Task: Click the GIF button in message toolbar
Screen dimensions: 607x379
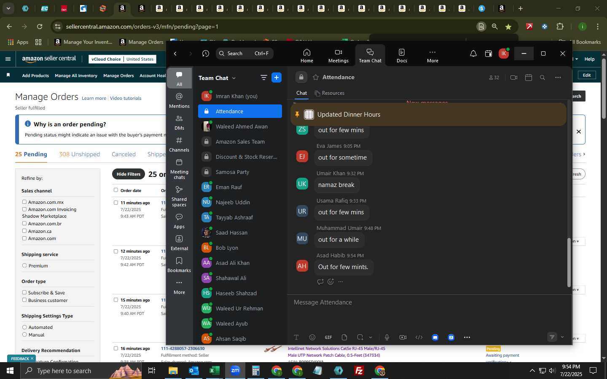Action: click(328, 337)
